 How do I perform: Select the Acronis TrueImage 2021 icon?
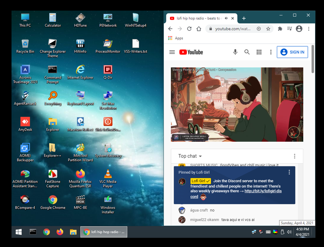point(25,74)
